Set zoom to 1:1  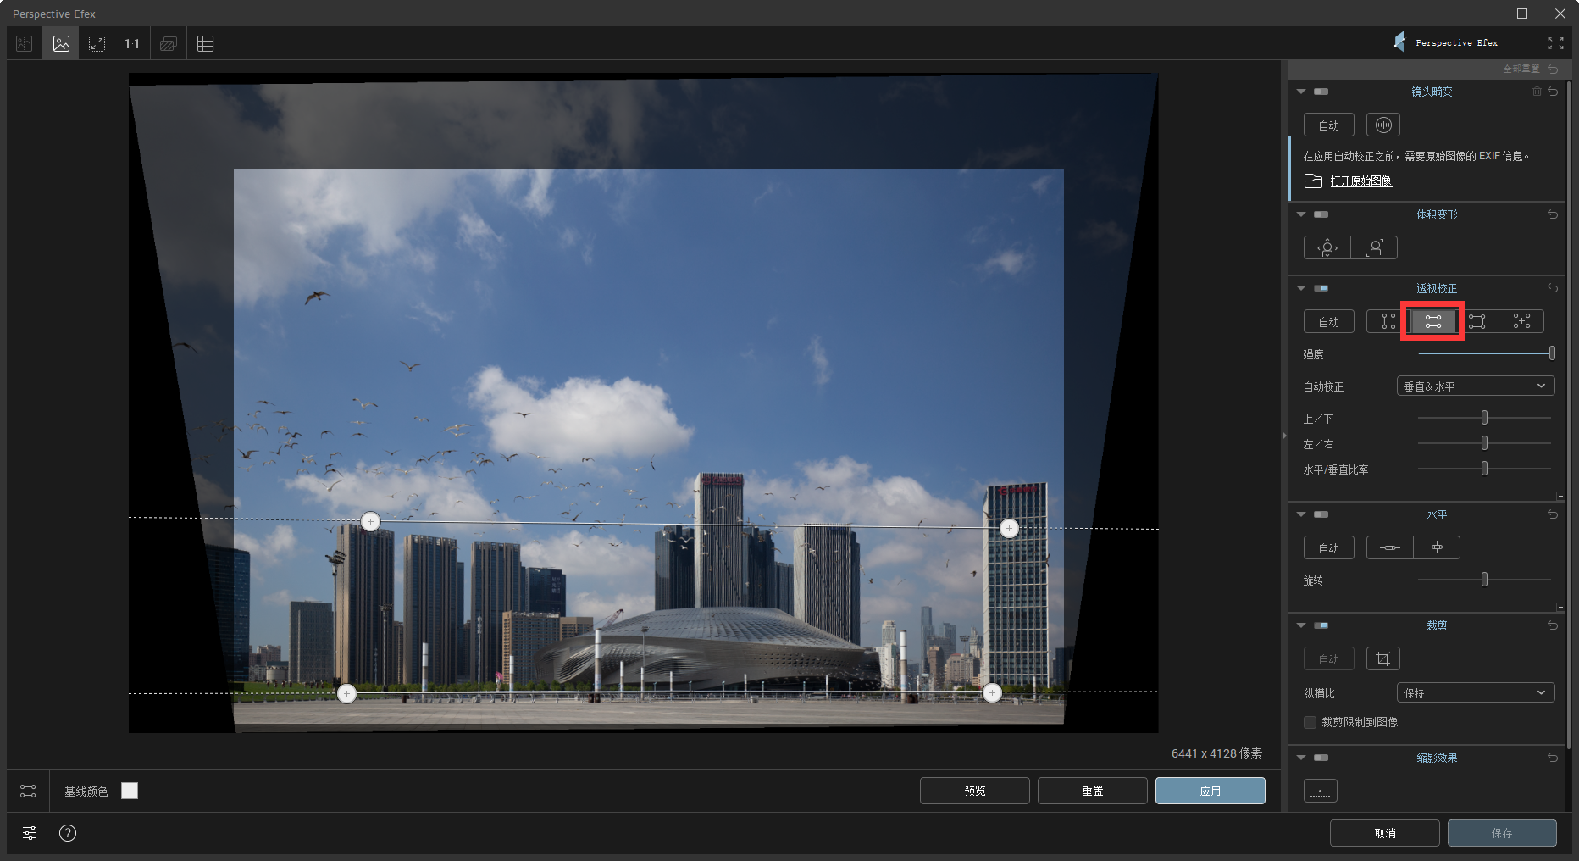[132, 43]
